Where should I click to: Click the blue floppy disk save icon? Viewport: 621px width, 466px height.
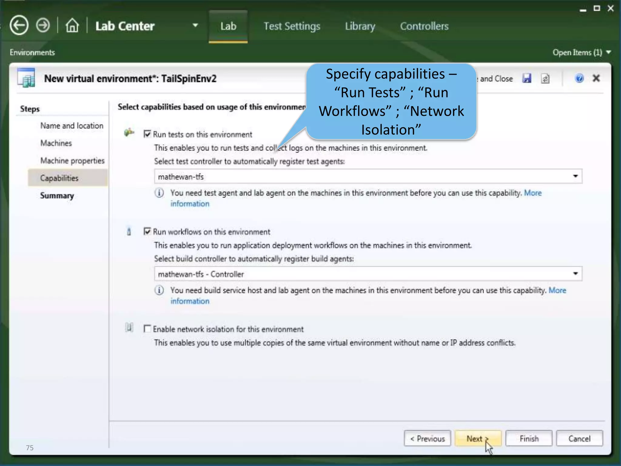coord(527,79)
